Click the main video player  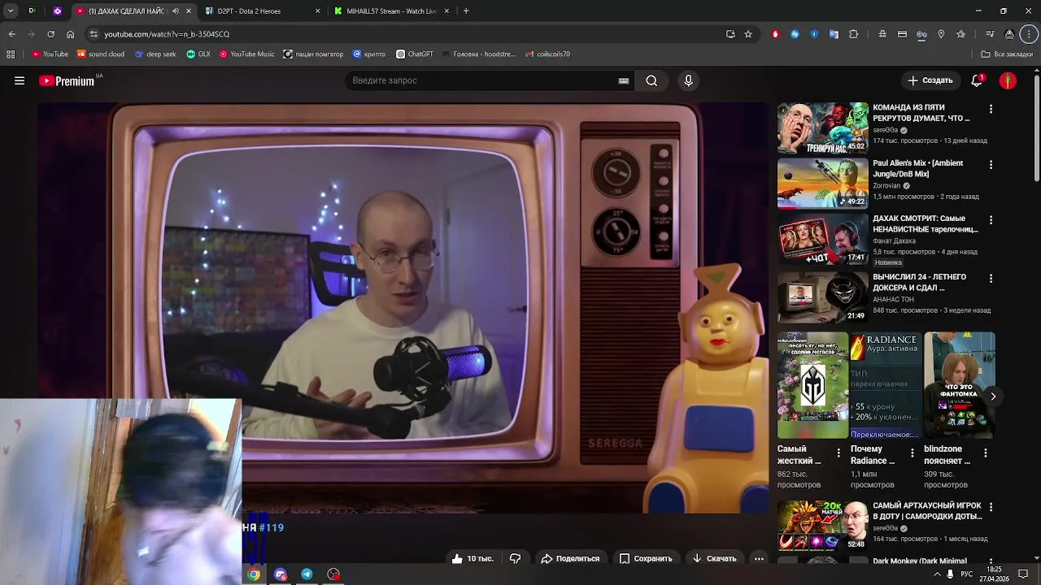point(404,309)
